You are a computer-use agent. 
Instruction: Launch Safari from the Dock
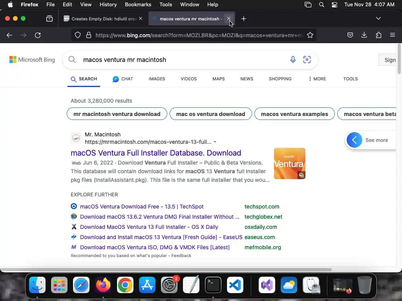coord(81,285)
